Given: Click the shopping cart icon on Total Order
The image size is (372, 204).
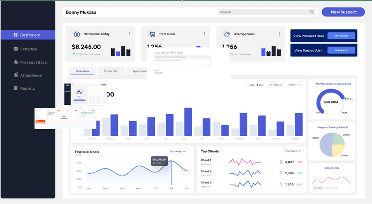Looking at the screenshot, I should [x=152, y=34].
